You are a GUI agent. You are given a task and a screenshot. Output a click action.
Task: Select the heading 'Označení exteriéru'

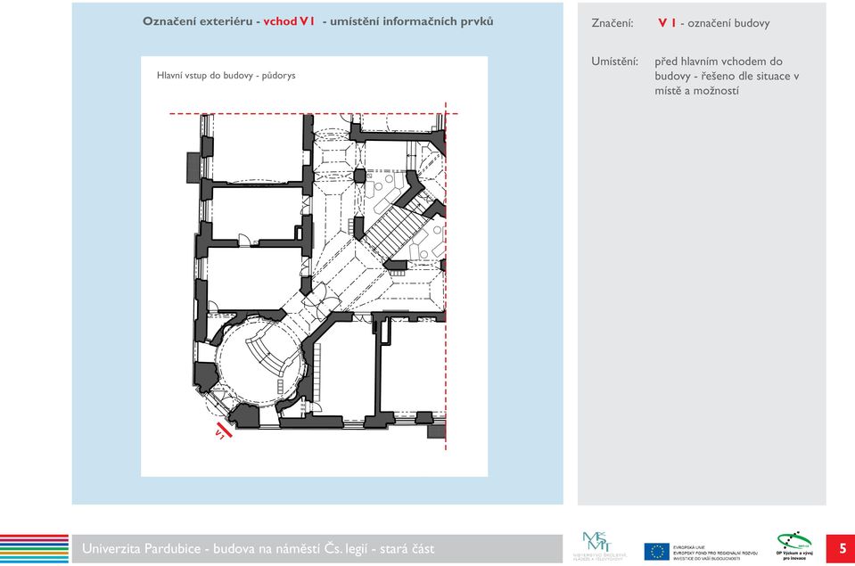point(197,21)
